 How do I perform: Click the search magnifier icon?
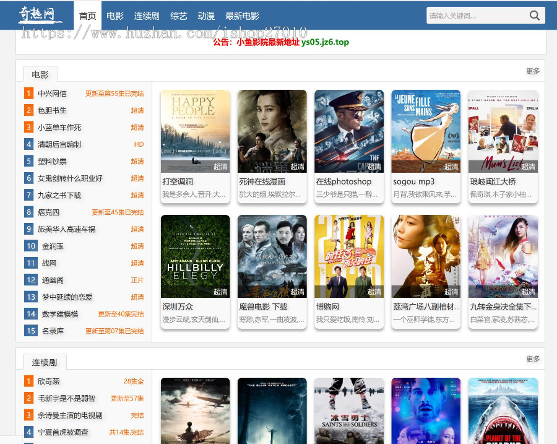click(x=534, y=15)
